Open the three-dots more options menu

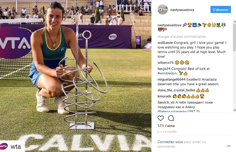pos(229,146)
